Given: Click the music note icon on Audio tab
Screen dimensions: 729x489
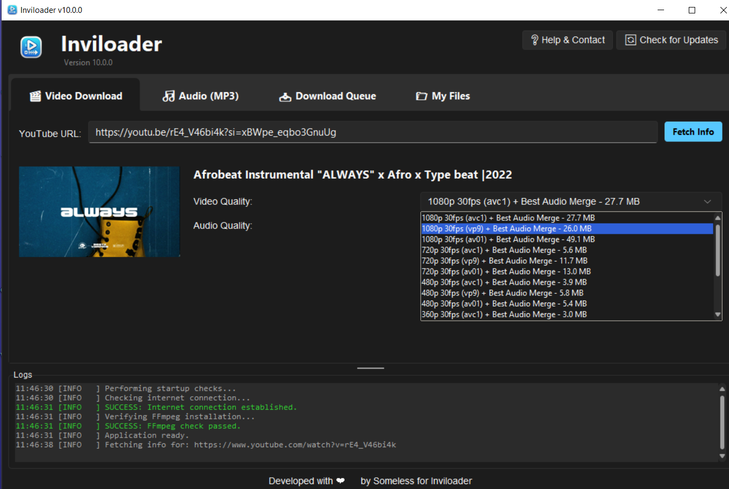Looking at the screenshot, I should pyautogui.click(x=169, y=96).
